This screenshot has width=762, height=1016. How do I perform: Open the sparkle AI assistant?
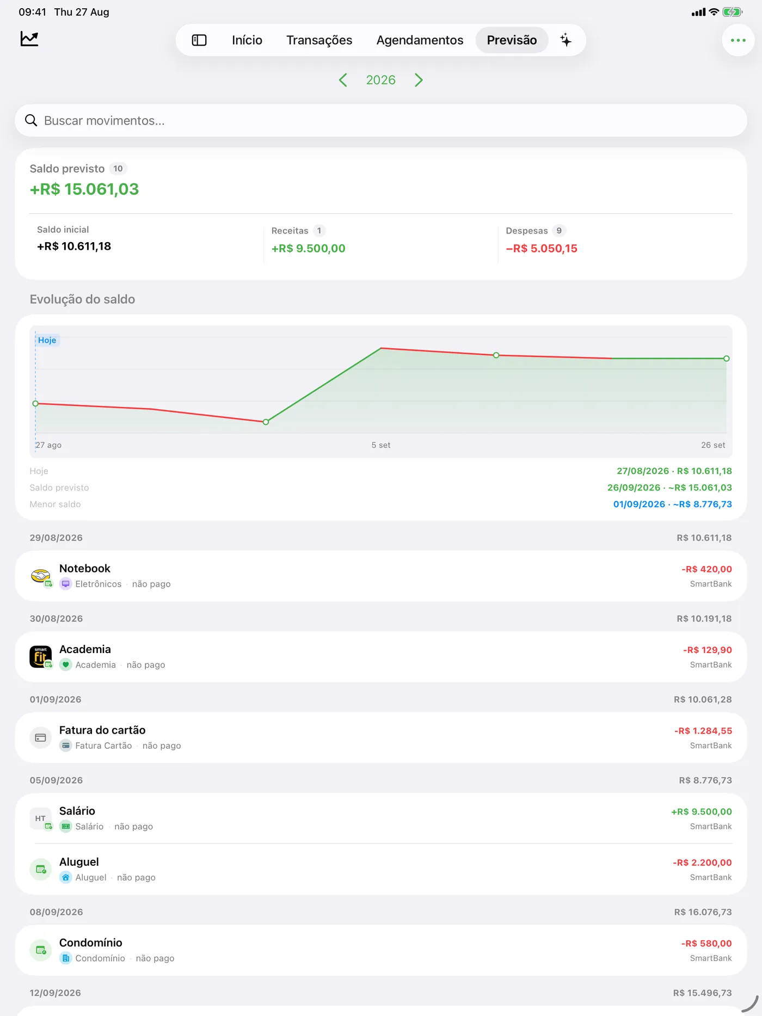click(x=566, y=40)
